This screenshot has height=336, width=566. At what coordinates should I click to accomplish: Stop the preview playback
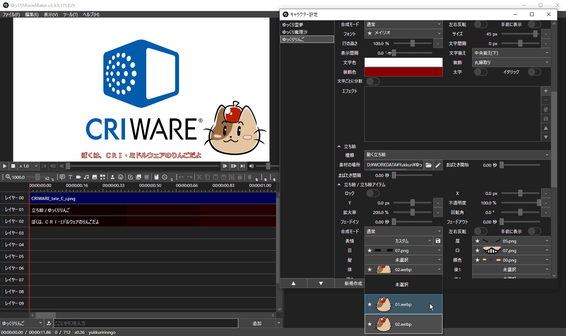13,166
